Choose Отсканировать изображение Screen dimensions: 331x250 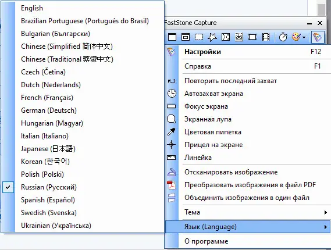pos(248,172)
